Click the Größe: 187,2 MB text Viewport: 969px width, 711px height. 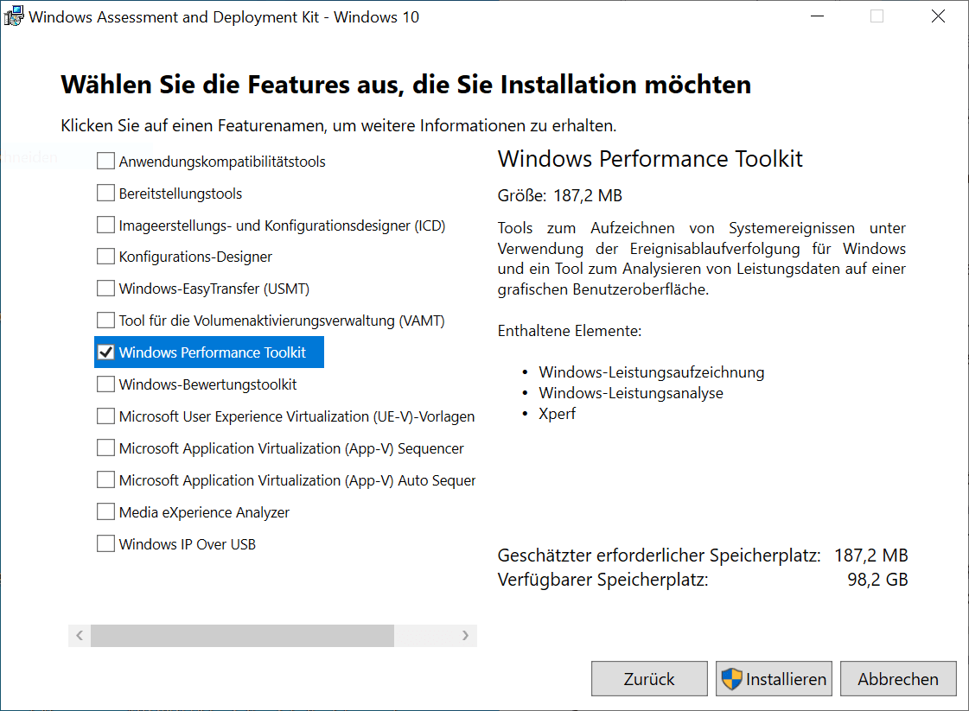560,196
